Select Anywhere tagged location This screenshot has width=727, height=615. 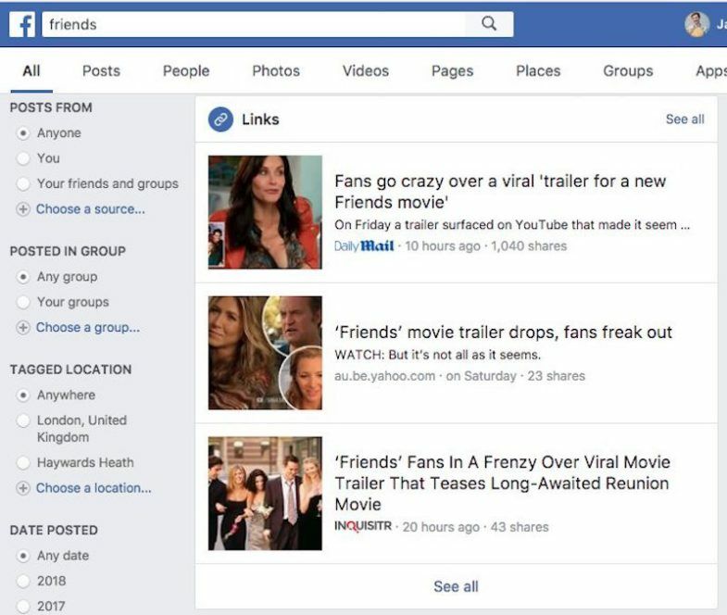(x=23, y=395)
